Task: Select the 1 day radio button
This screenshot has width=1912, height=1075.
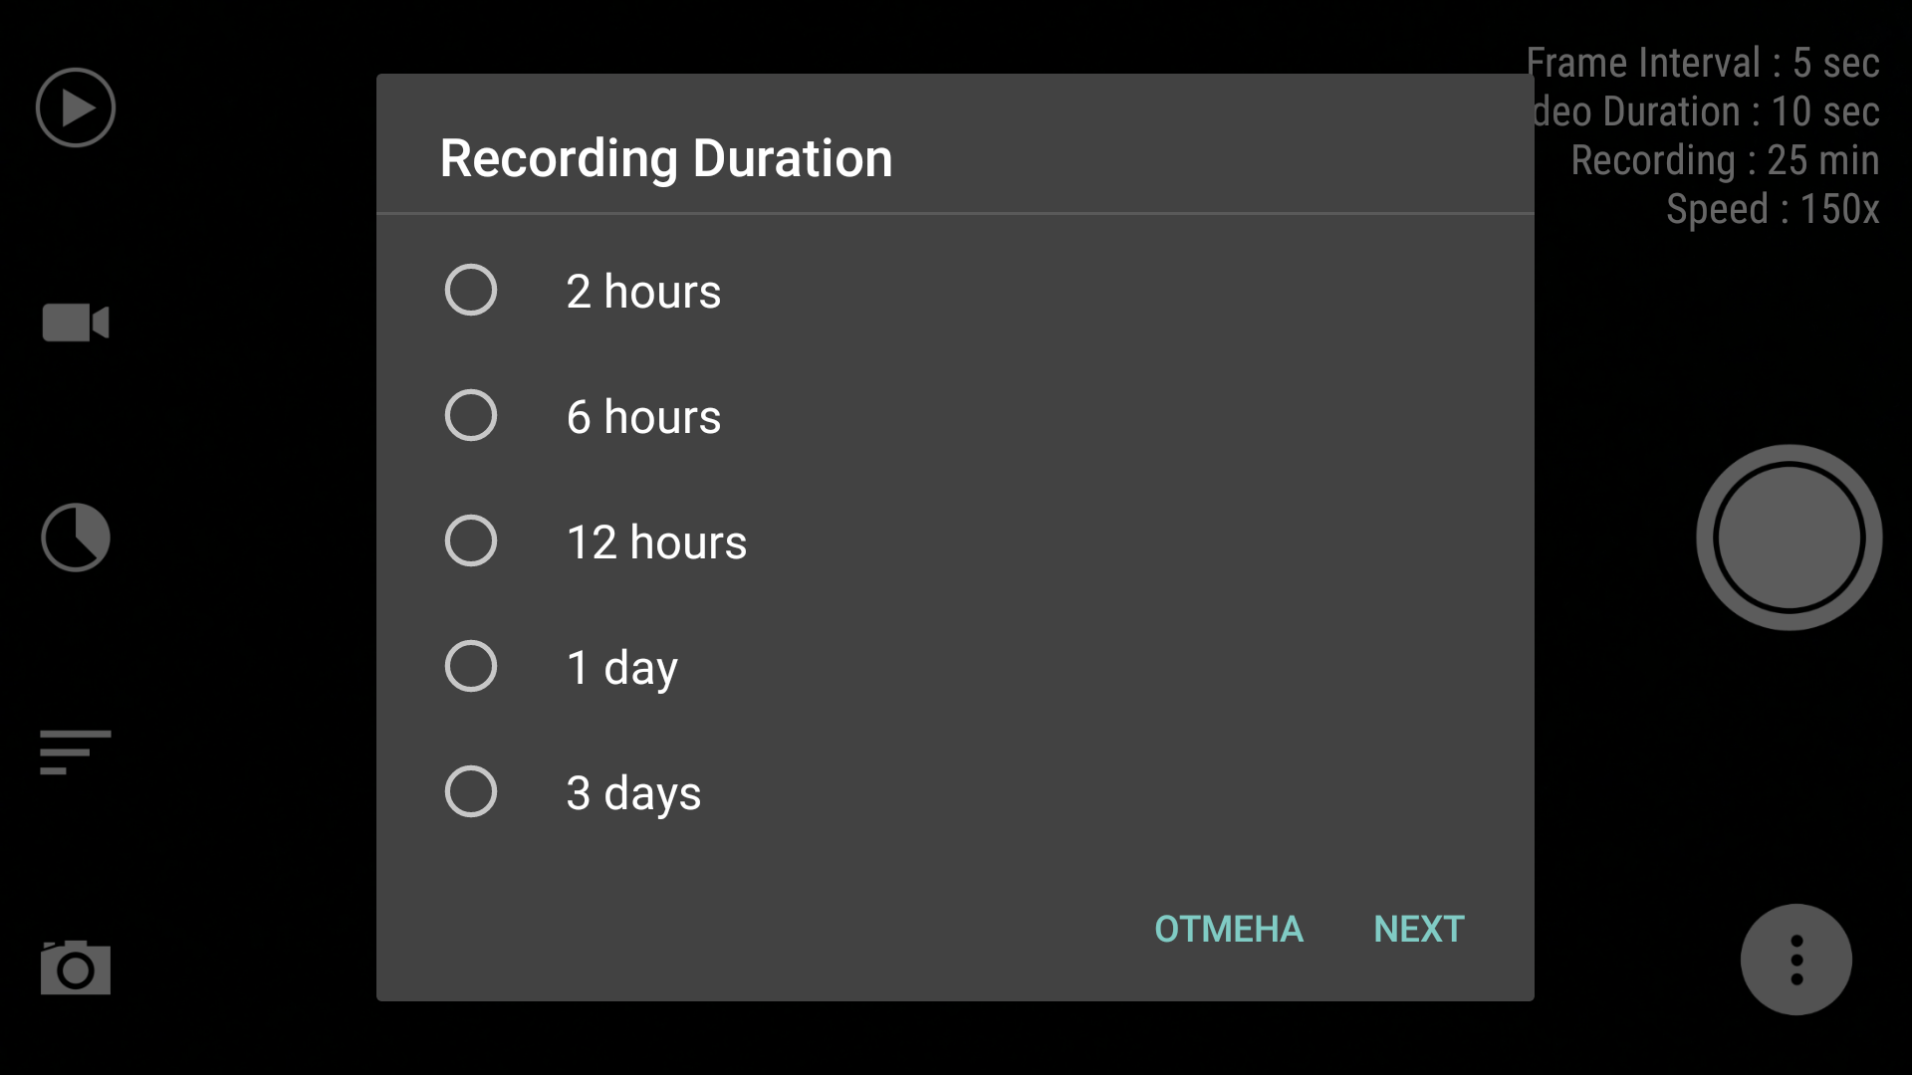Action: [x=471, y=666]
